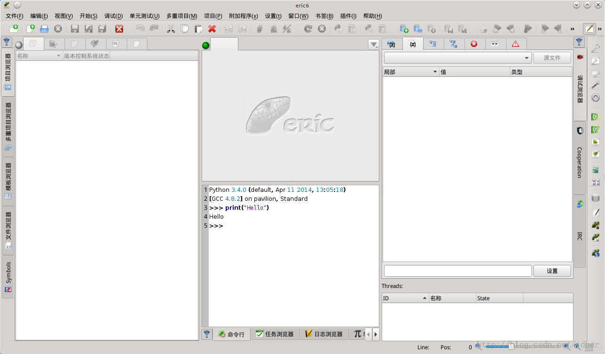Click the red quit icon in the toolbar
605x354 pixels.
[x=119, y=29]
